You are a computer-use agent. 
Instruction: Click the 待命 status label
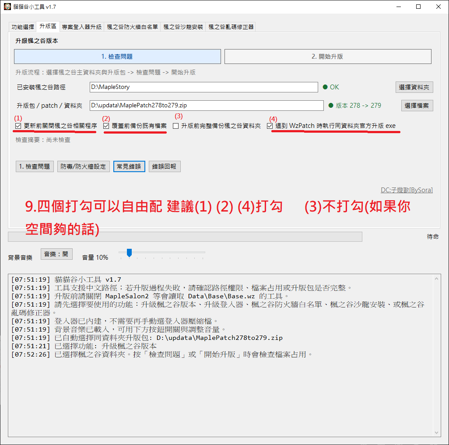[x=433, y=237]
